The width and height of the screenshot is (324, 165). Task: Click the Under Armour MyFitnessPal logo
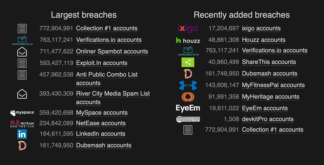tap(188, 85)
